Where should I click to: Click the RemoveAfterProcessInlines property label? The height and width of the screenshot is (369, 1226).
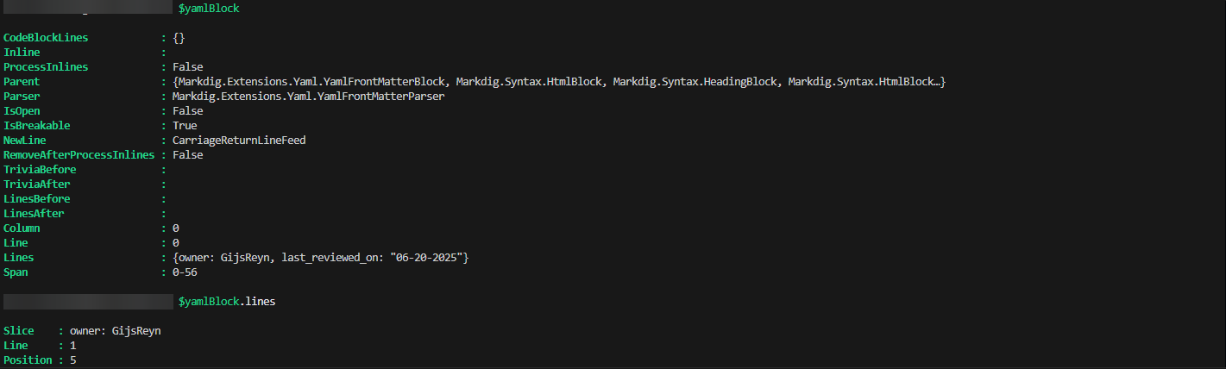(79, 155)
